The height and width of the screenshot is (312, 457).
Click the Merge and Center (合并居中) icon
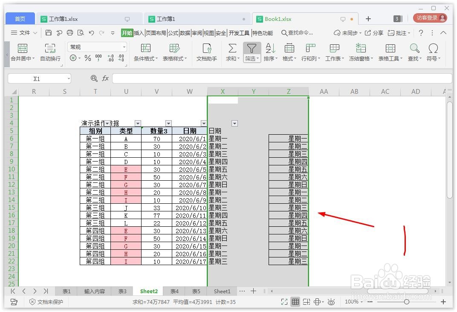(x=23, y=48)
